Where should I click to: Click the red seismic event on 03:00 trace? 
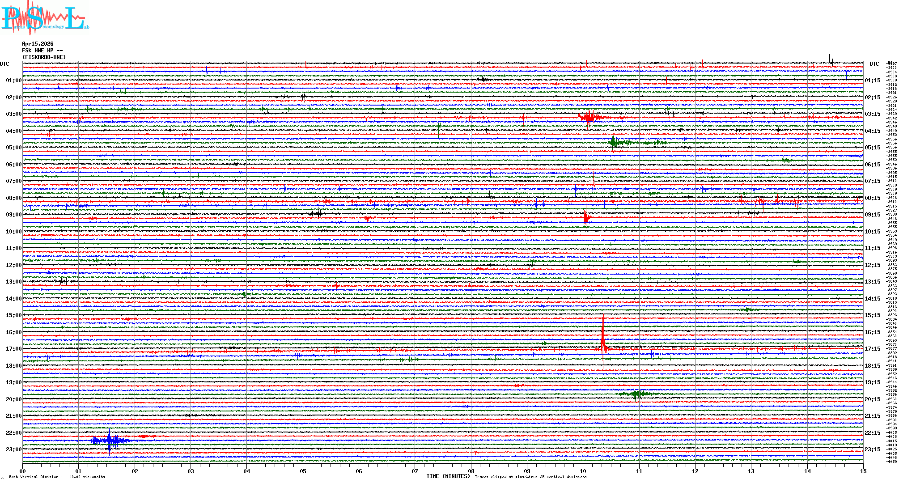(589, 118)
